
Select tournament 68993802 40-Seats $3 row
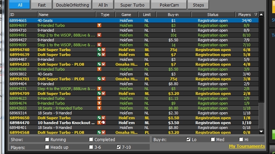coord(134,74)
